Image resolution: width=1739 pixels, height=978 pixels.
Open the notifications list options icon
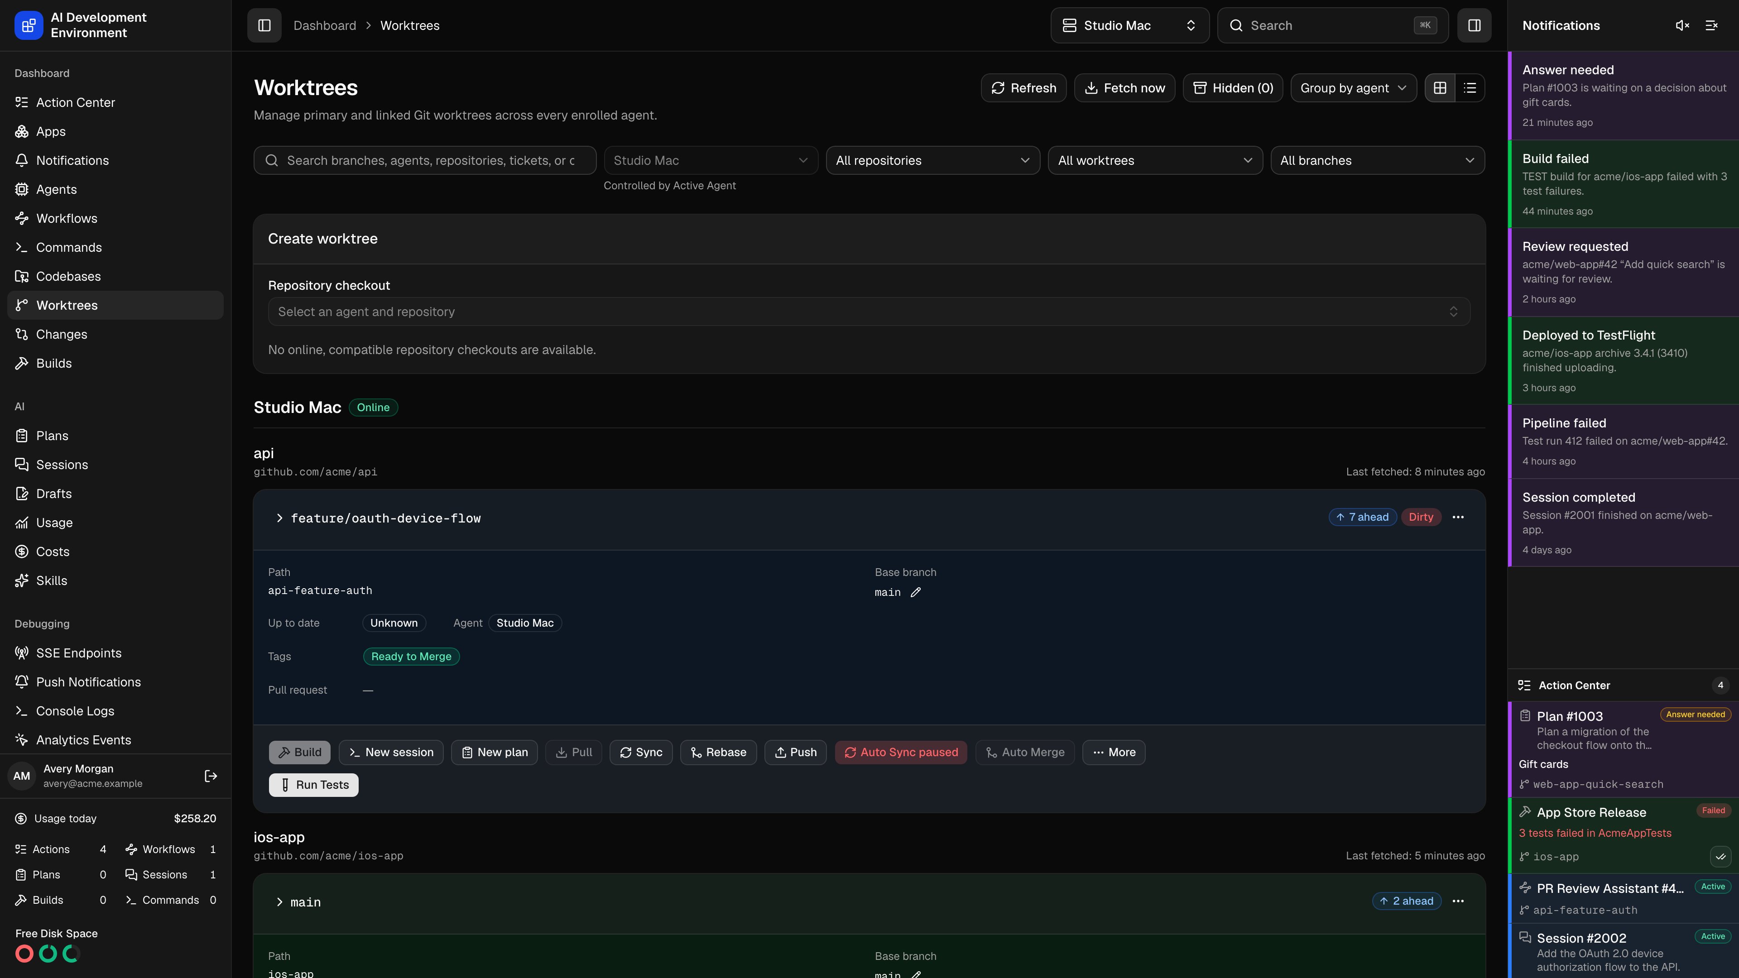tap(1711, 26)
